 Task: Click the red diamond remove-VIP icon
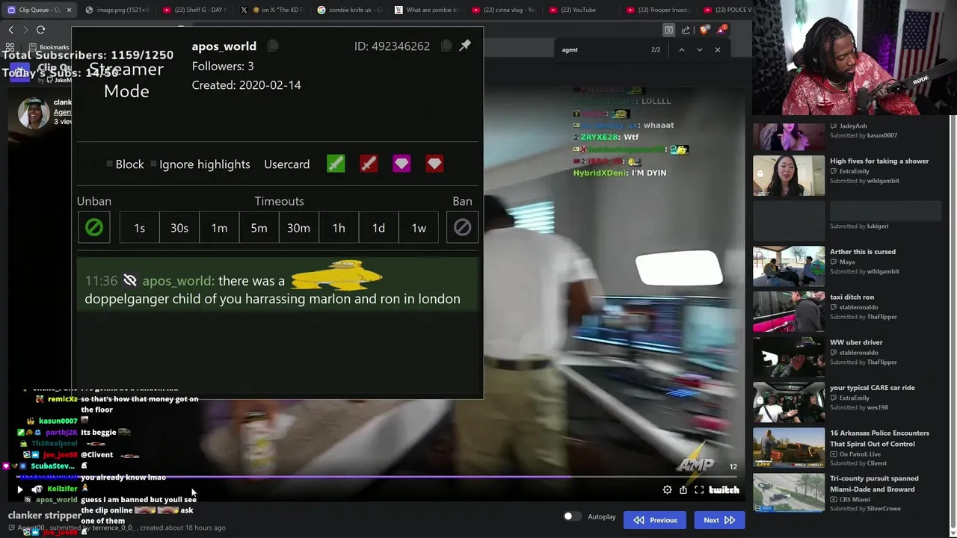[434, 164]
